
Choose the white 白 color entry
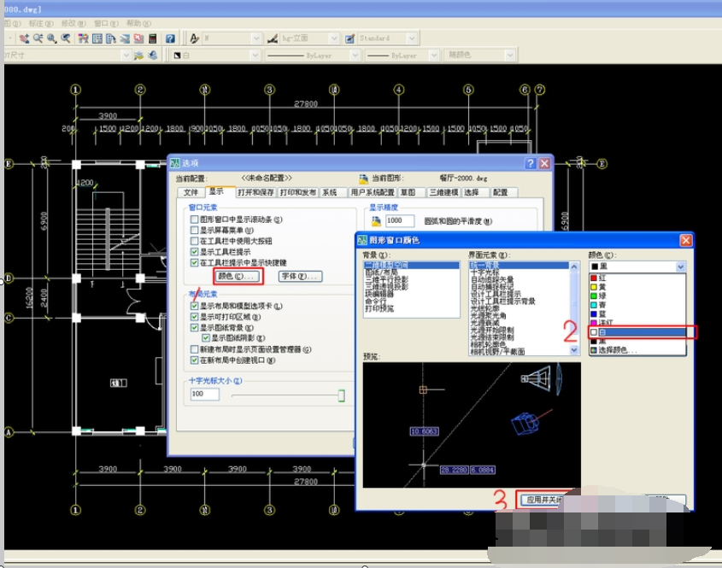(637, 332)
